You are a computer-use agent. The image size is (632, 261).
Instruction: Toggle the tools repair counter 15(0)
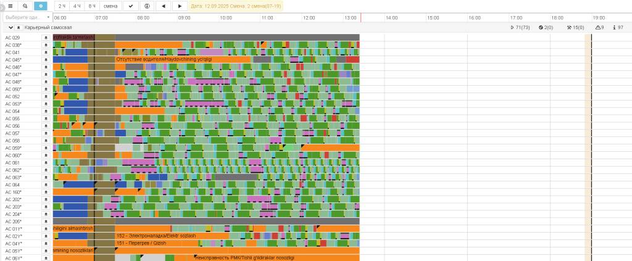575,28
